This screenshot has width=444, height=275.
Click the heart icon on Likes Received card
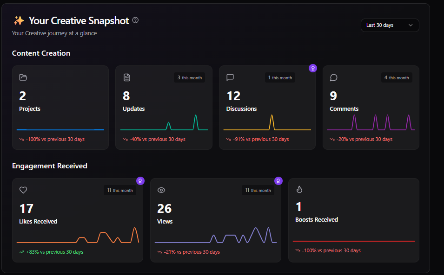(23, 190)
